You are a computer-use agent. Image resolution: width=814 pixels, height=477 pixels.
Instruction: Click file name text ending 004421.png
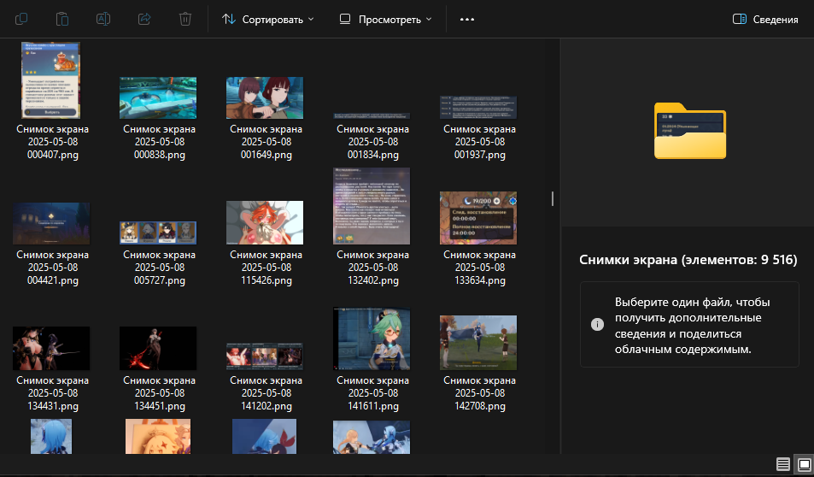[x=52, y=268]
